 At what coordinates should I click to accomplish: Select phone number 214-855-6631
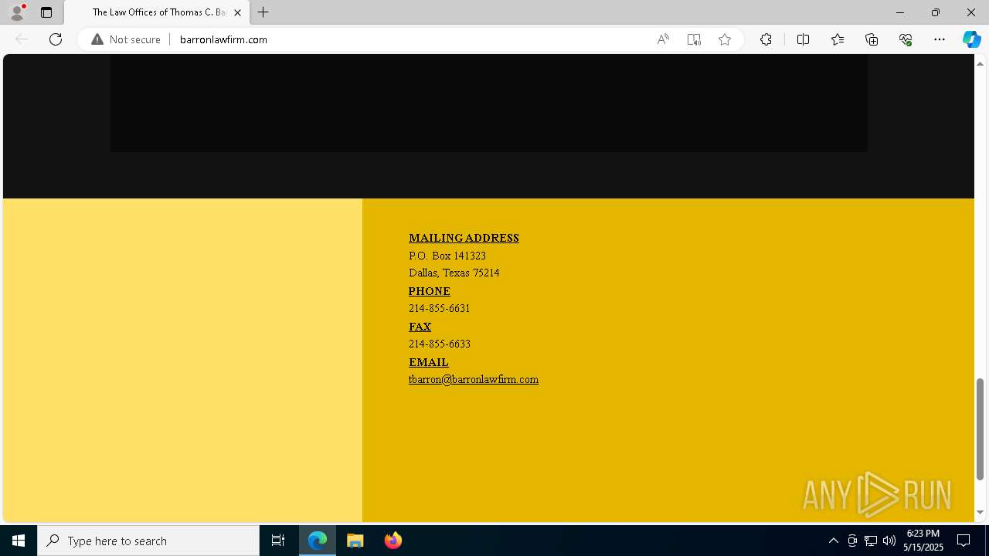coord(440,308)
